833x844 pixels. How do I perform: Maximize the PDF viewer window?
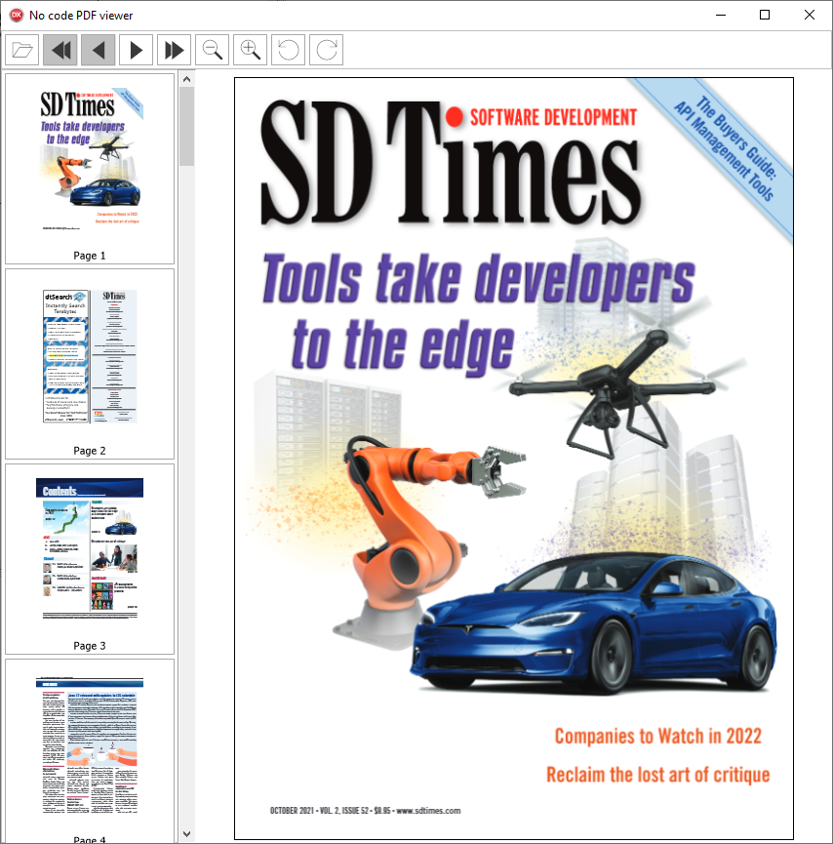click(x=765, y=15)
